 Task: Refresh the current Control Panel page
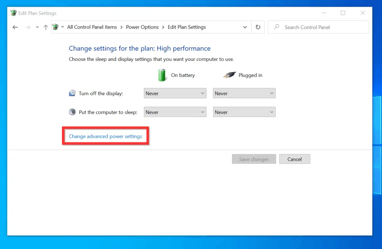tap(258, 27)
